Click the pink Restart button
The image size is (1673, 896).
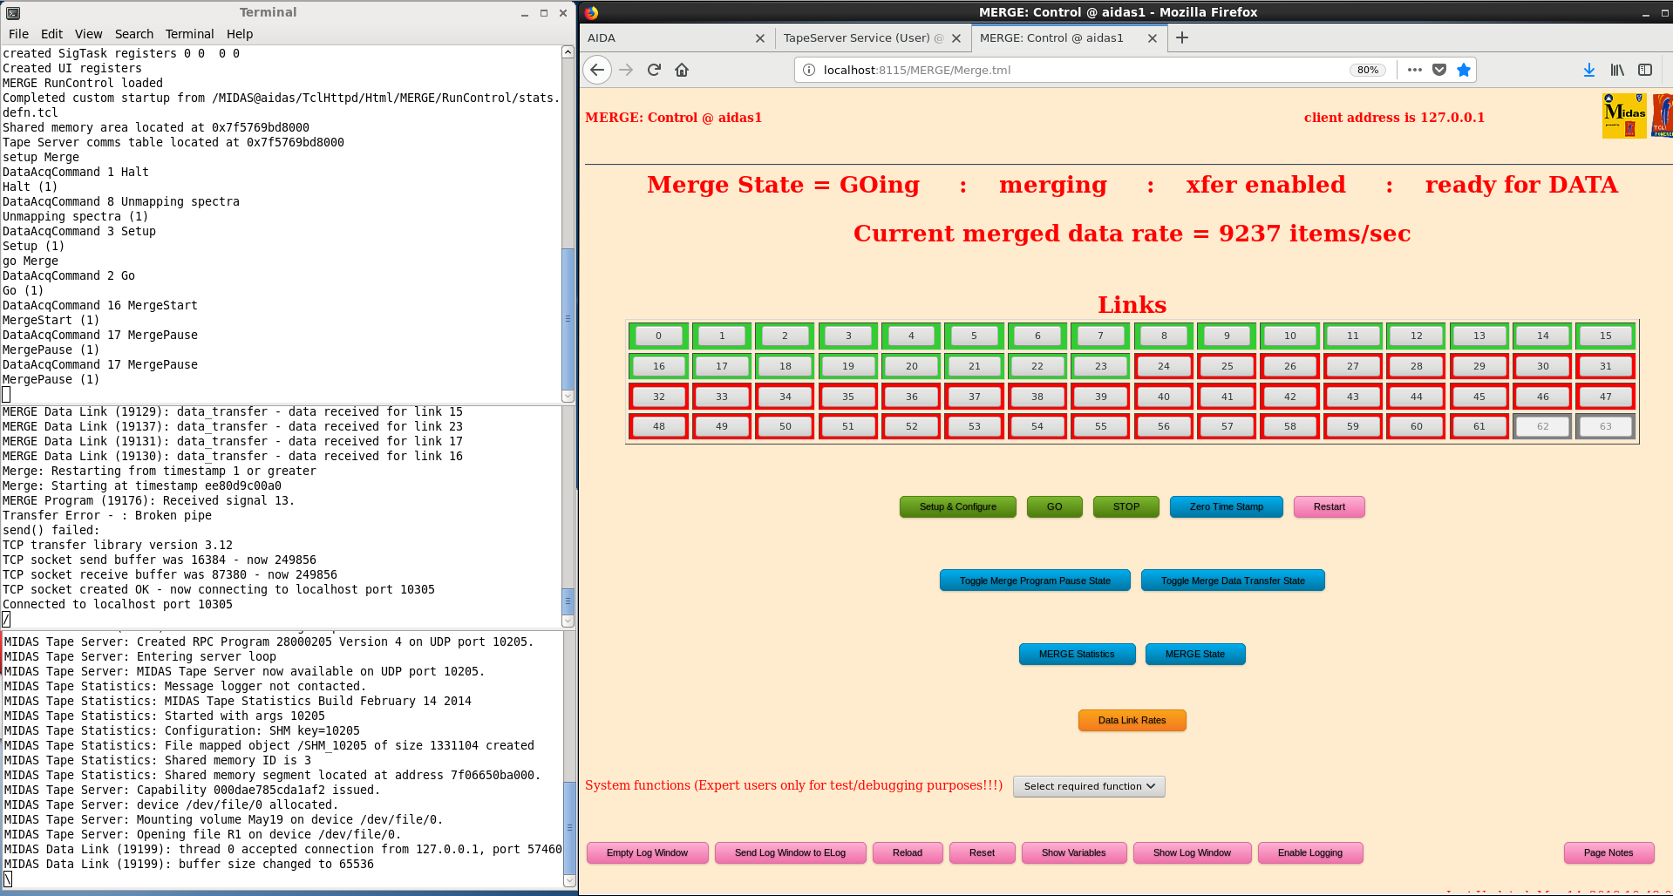point(1329,506)
